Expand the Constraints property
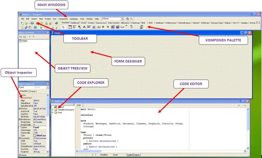 pyautogui.click(x=20, y=138)
